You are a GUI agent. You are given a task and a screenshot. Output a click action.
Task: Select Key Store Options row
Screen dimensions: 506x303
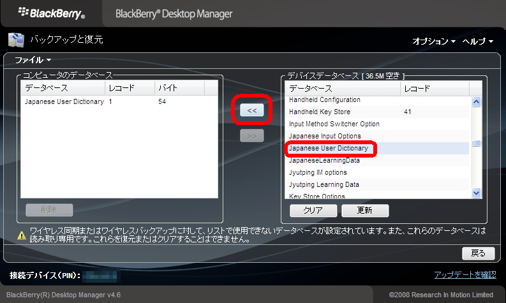click(x=377, y=195)
